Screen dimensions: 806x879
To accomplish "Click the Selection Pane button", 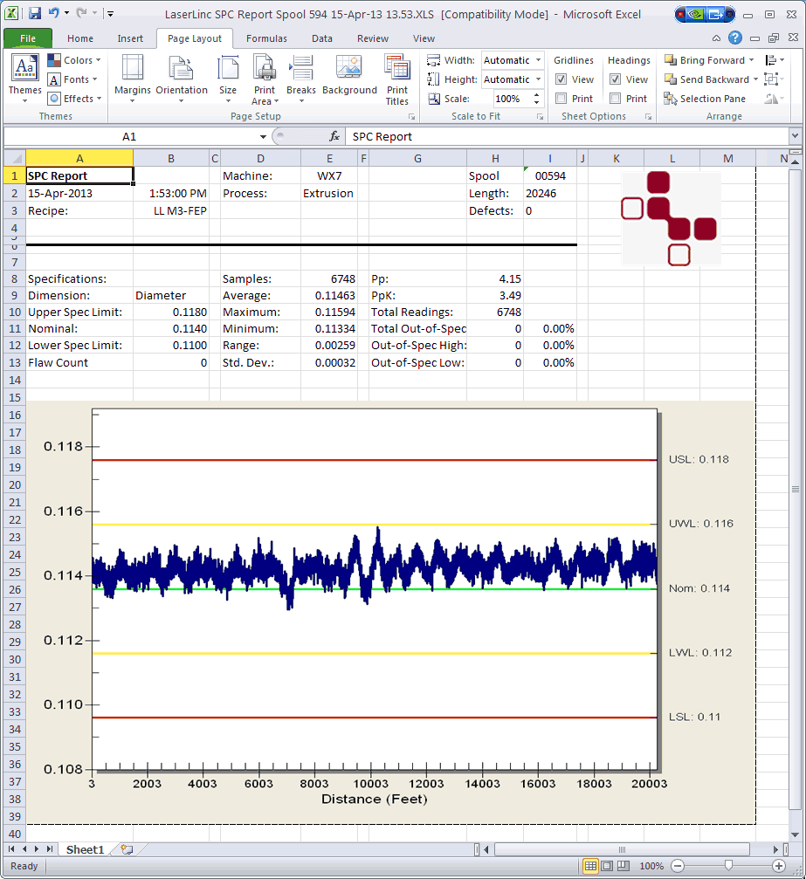I will tap(705, 99).
